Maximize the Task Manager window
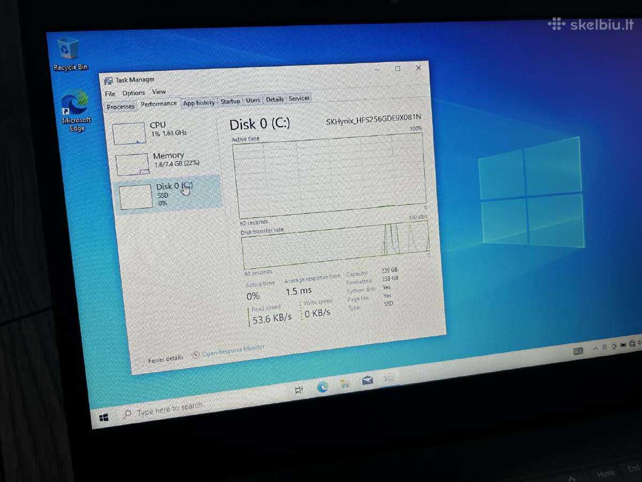The height and width of the screenshot is (482, 642). coord(398,69)
